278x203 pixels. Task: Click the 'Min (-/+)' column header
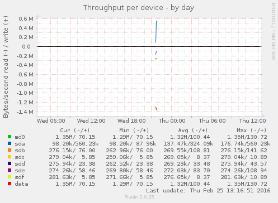pyautogui.click(x=134, y=130)
